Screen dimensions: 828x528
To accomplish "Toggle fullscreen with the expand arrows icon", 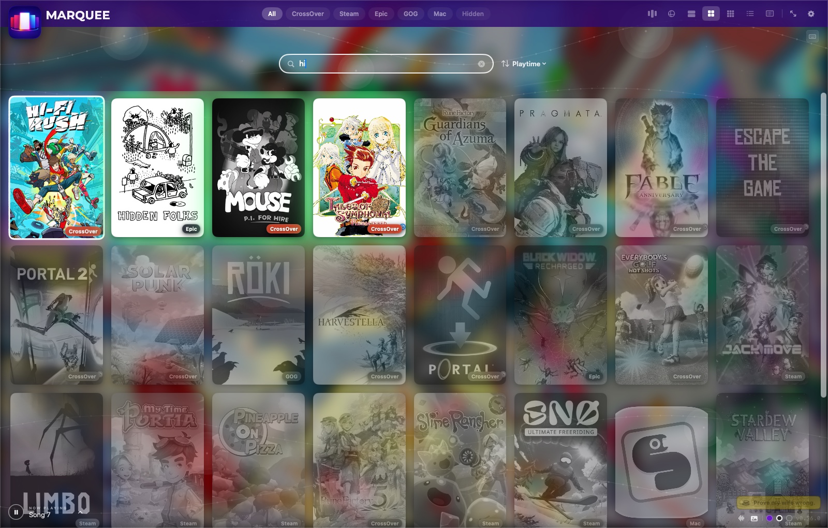I will click(793, 14).
